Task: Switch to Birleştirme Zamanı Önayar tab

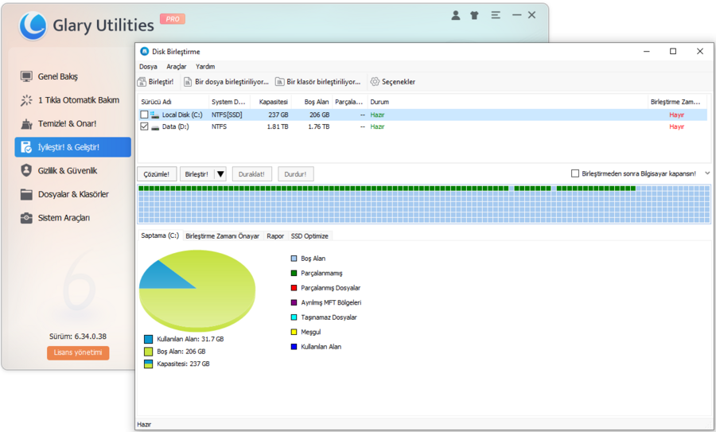Action: (x=223, y=236)
